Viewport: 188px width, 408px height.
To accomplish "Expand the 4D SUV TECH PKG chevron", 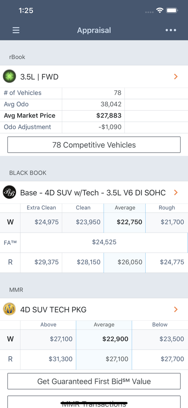I will click(176, 309).
